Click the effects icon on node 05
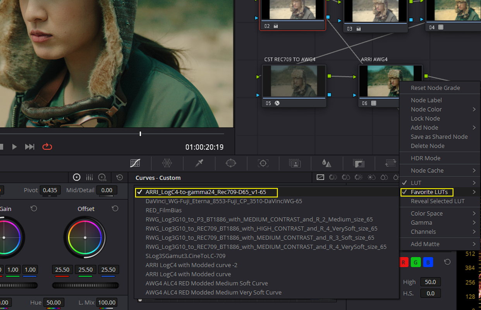 click(x=277, y=103)
